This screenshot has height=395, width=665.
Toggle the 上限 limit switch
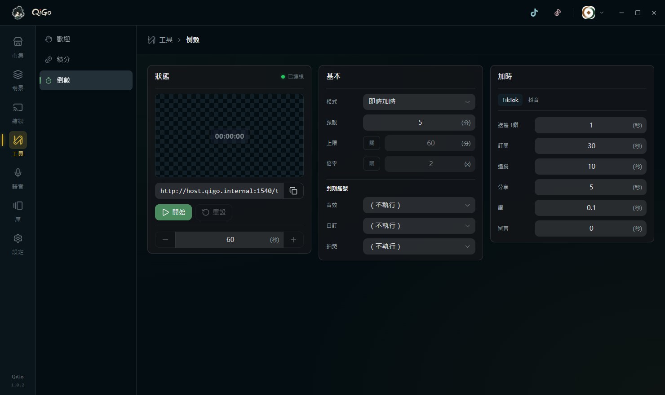372,143
